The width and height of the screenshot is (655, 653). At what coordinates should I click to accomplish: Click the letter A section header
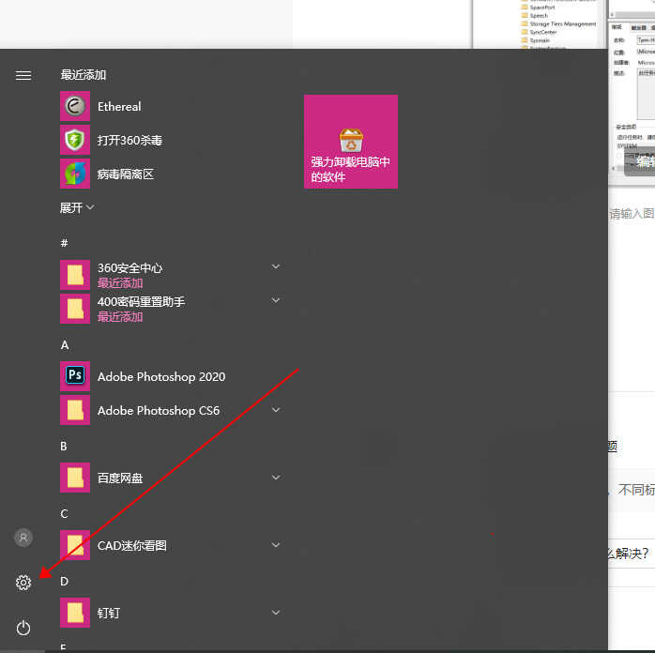(x=65, y=345)
